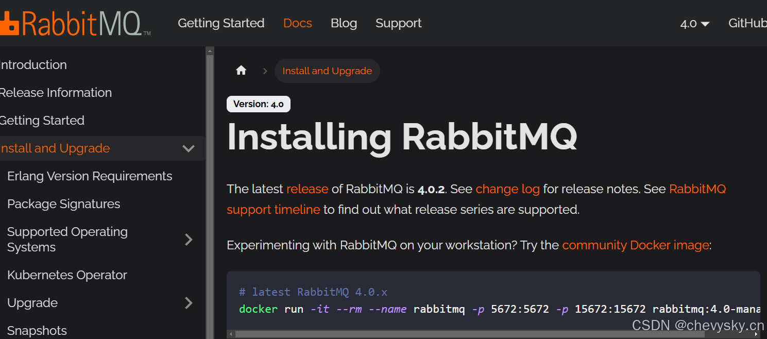Open Erlang Version Requirements page

[x=90, y=176]
